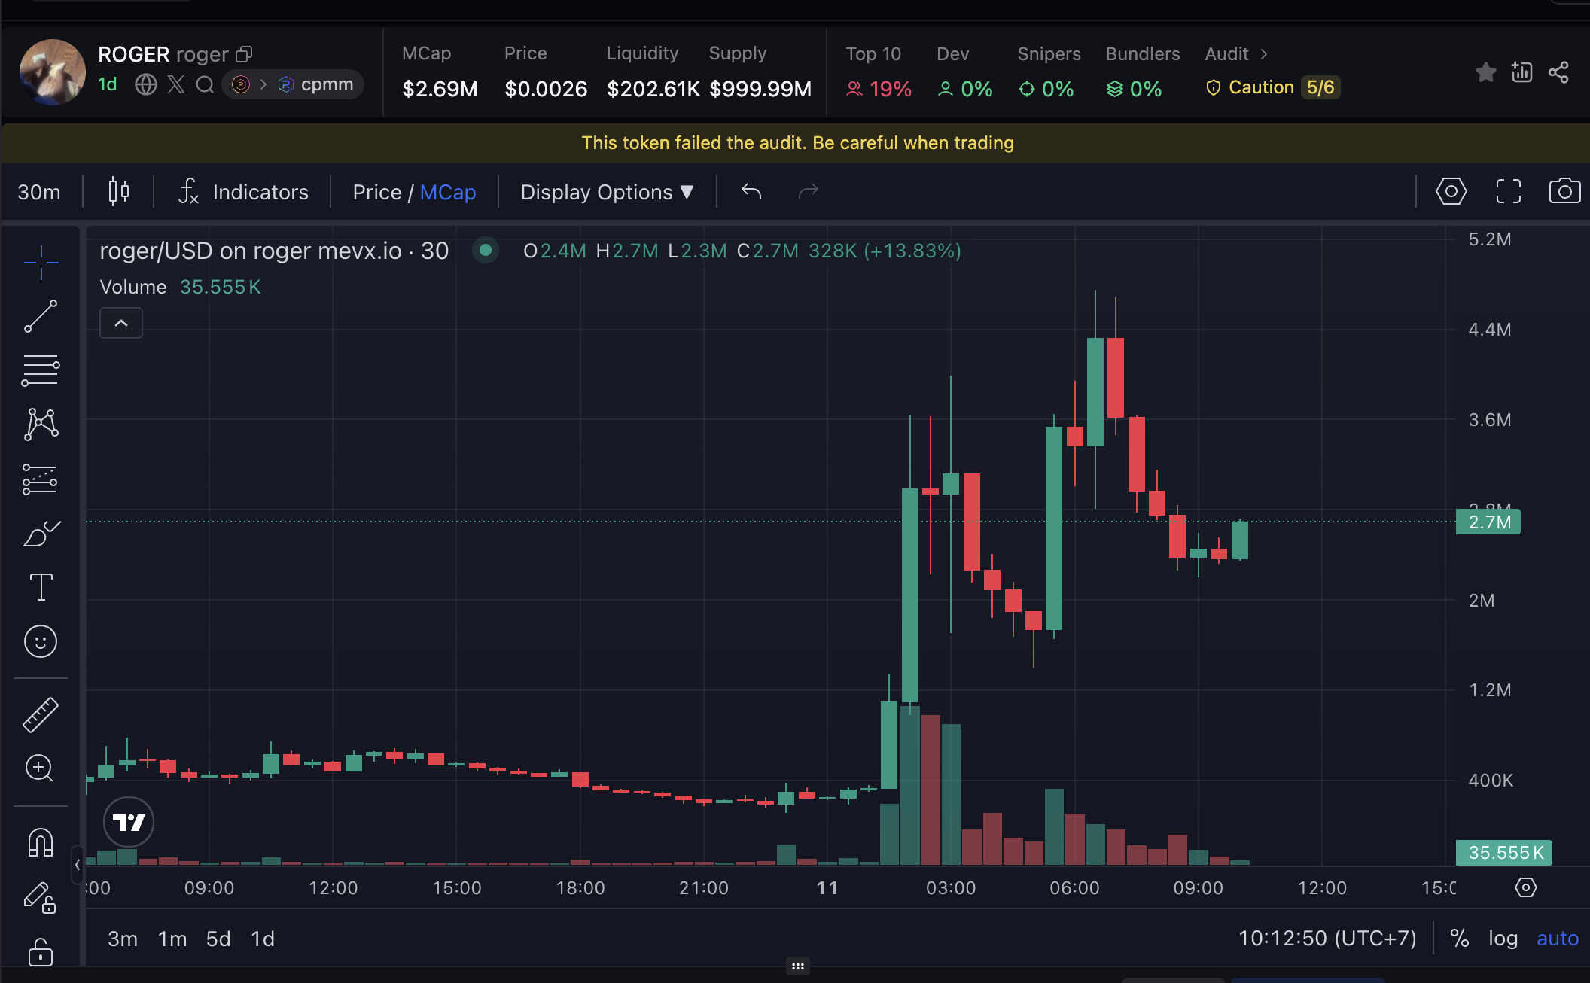The image size is (1590, 983).
Task: Select the 1d date range
Action: tap(263, 939)
